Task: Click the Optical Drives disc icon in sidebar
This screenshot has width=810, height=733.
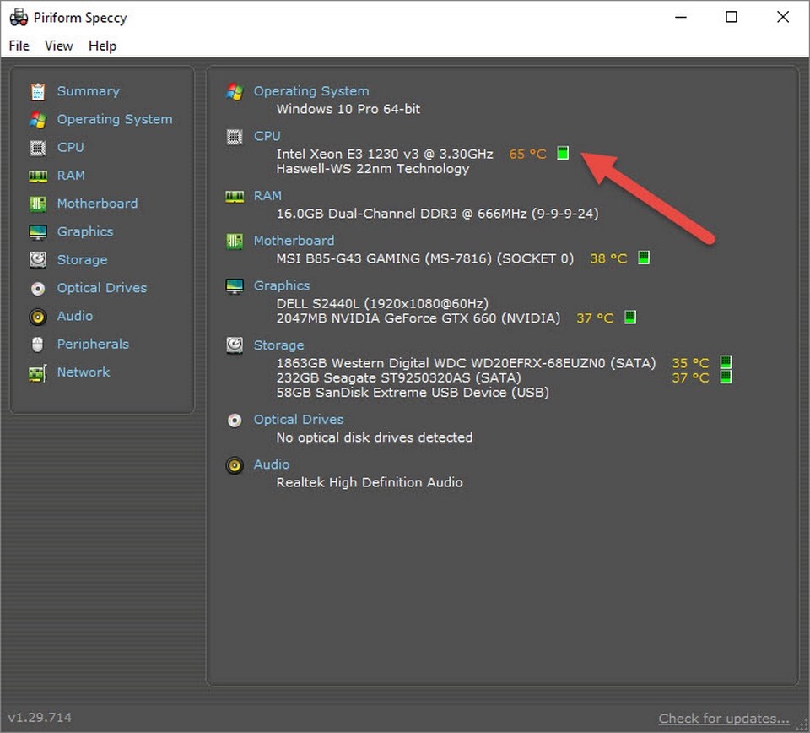Action: 38,289
